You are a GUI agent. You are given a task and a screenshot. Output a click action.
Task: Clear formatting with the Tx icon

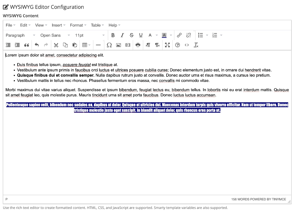tap(196, 45)
